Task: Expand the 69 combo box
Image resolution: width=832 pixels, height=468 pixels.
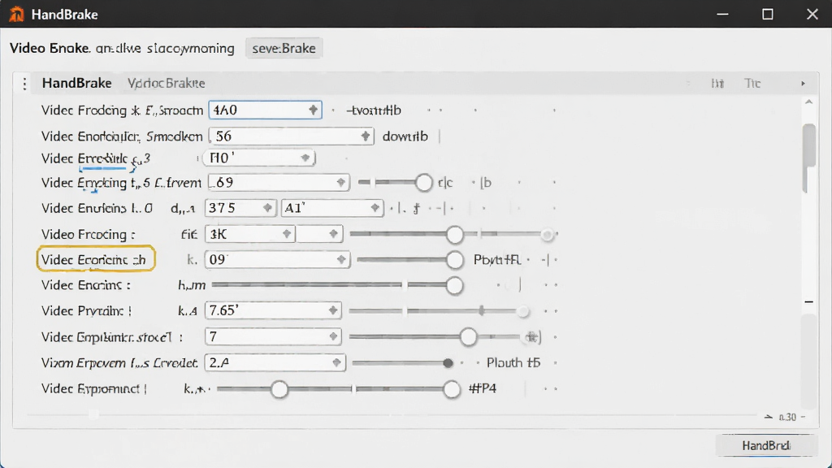Action: coord(279,183)
